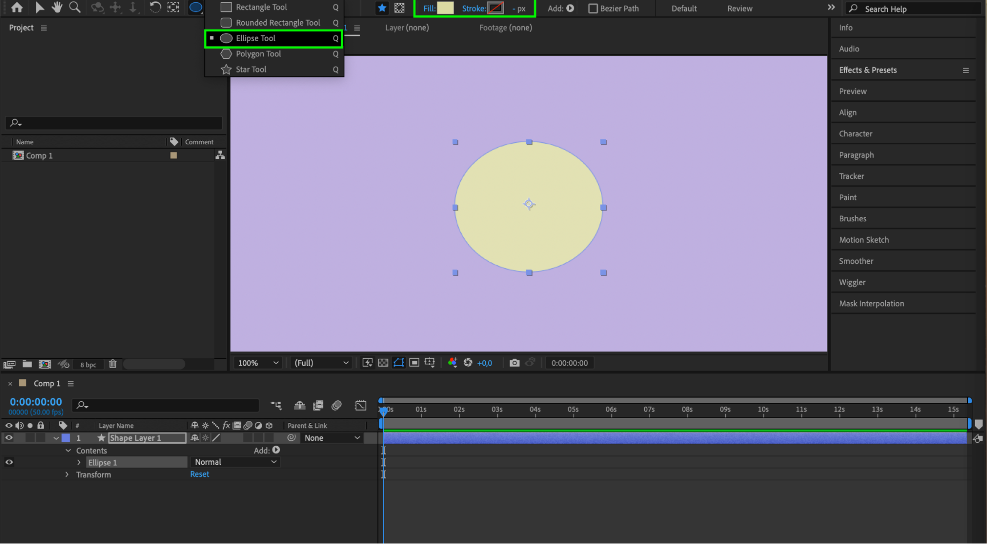The image size is (987, 544).
Task: Toggle transparency grid in viewer
Action: 383,363
